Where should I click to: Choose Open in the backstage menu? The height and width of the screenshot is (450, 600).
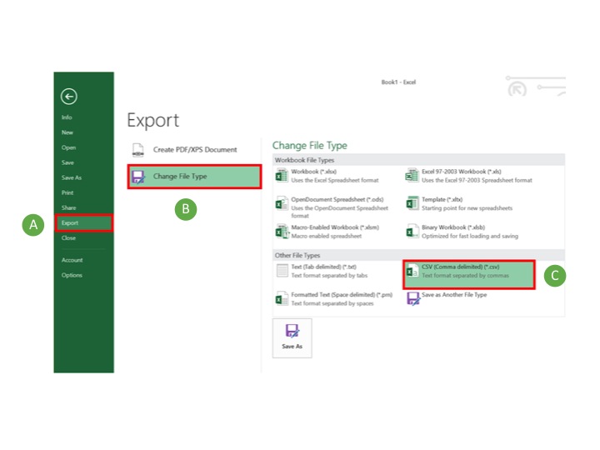[x=68, y=147]
